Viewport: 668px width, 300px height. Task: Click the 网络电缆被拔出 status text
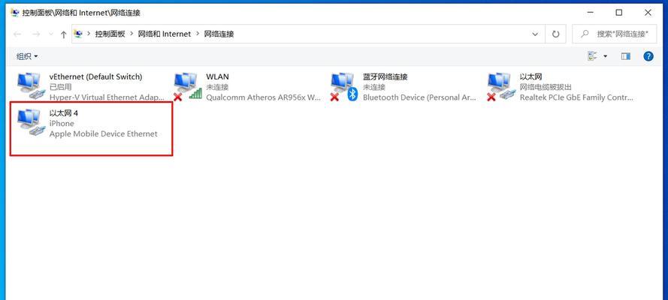click(546, 87)
